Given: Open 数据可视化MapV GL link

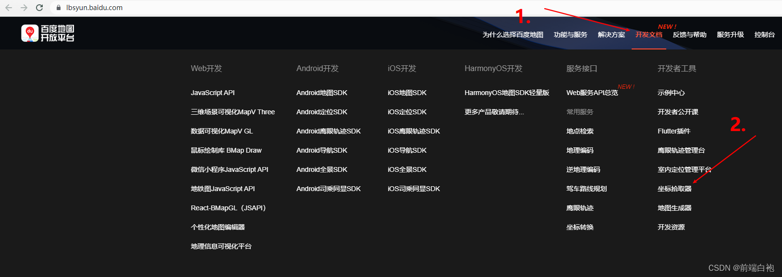Looking at the screenshot, I should [x=222, y=131].
